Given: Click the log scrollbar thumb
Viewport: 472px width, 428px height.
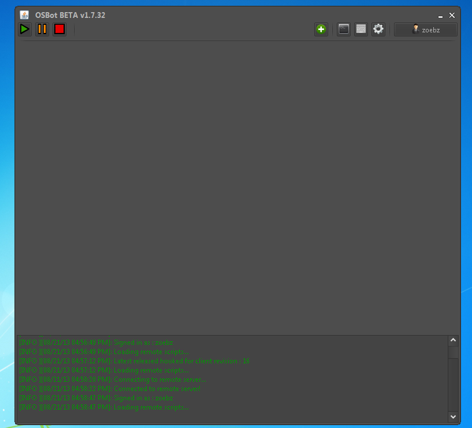Looking at the screenshot, I should pyautogui.click(x=453, y=352).
